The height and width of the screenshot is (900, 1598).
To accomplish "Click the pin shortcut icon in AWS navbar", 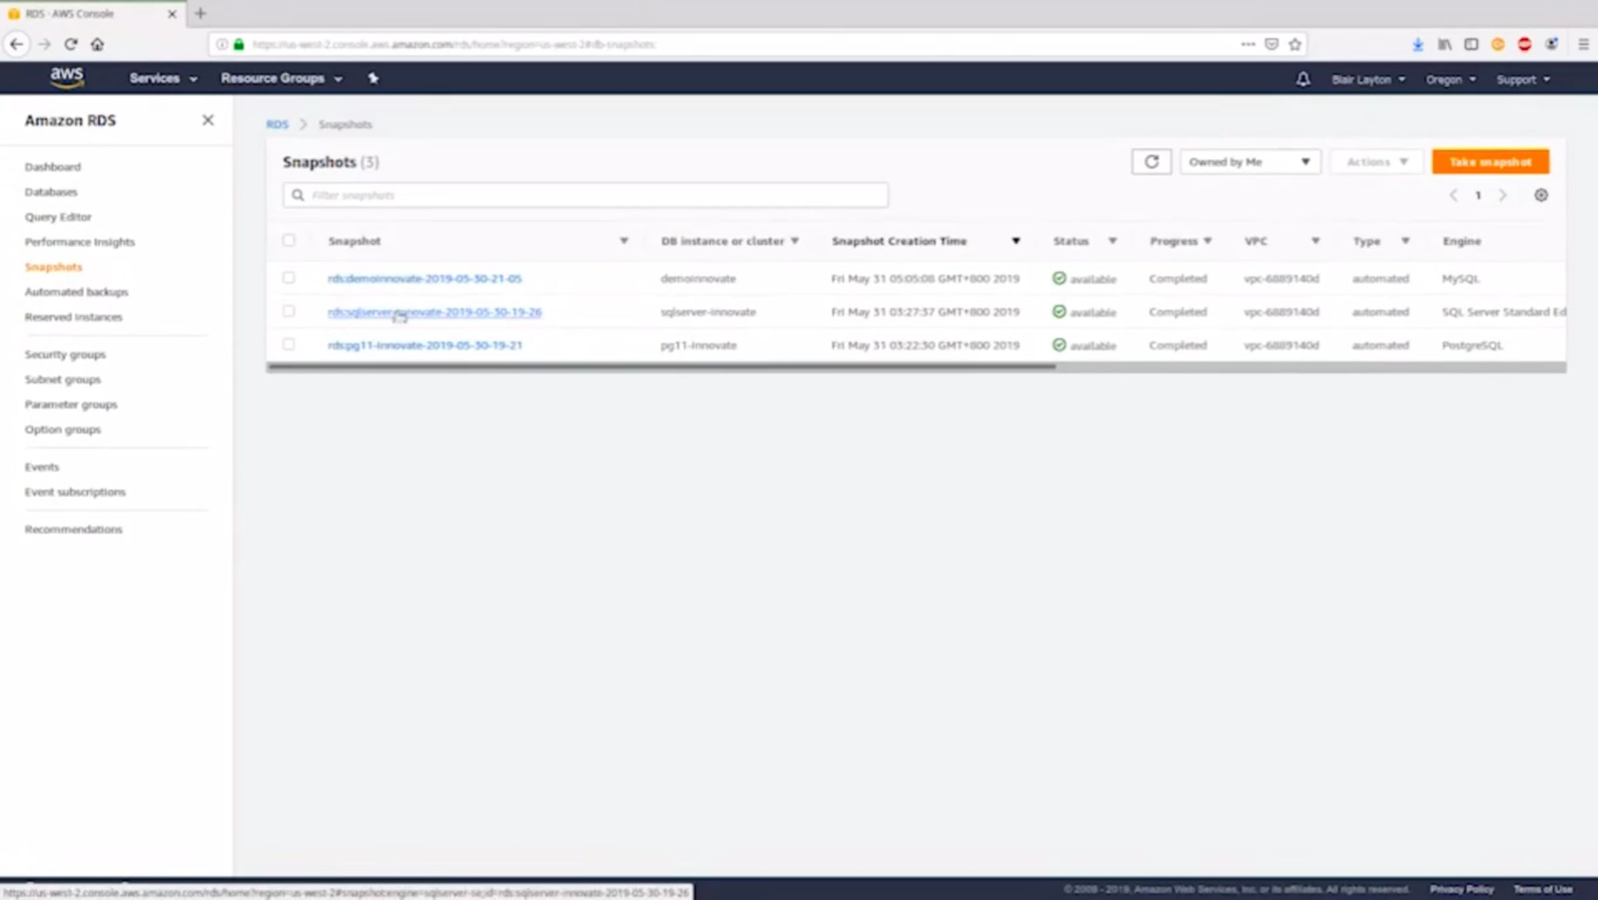I will pyautogui.click(x=373, y=79).
